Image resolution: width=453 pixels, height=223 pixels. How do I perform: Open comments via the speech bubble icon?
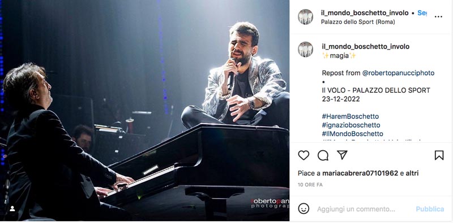click(323, 155)
